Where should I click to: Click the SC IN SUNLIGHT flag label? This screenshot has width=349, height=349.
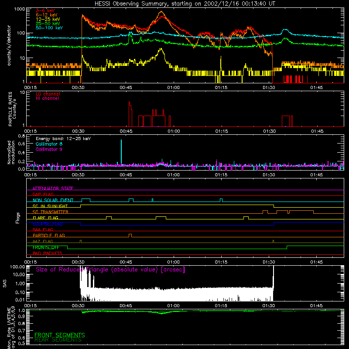tap(50, 206)
